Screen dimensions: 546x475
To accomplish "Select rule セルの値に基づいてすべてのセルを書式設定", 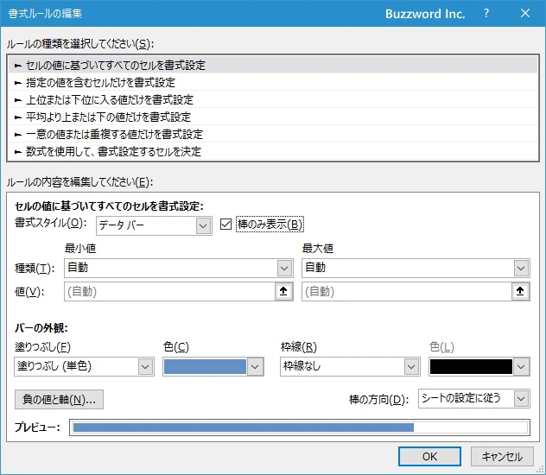I will pyautogui.click(x=273, y=65).
